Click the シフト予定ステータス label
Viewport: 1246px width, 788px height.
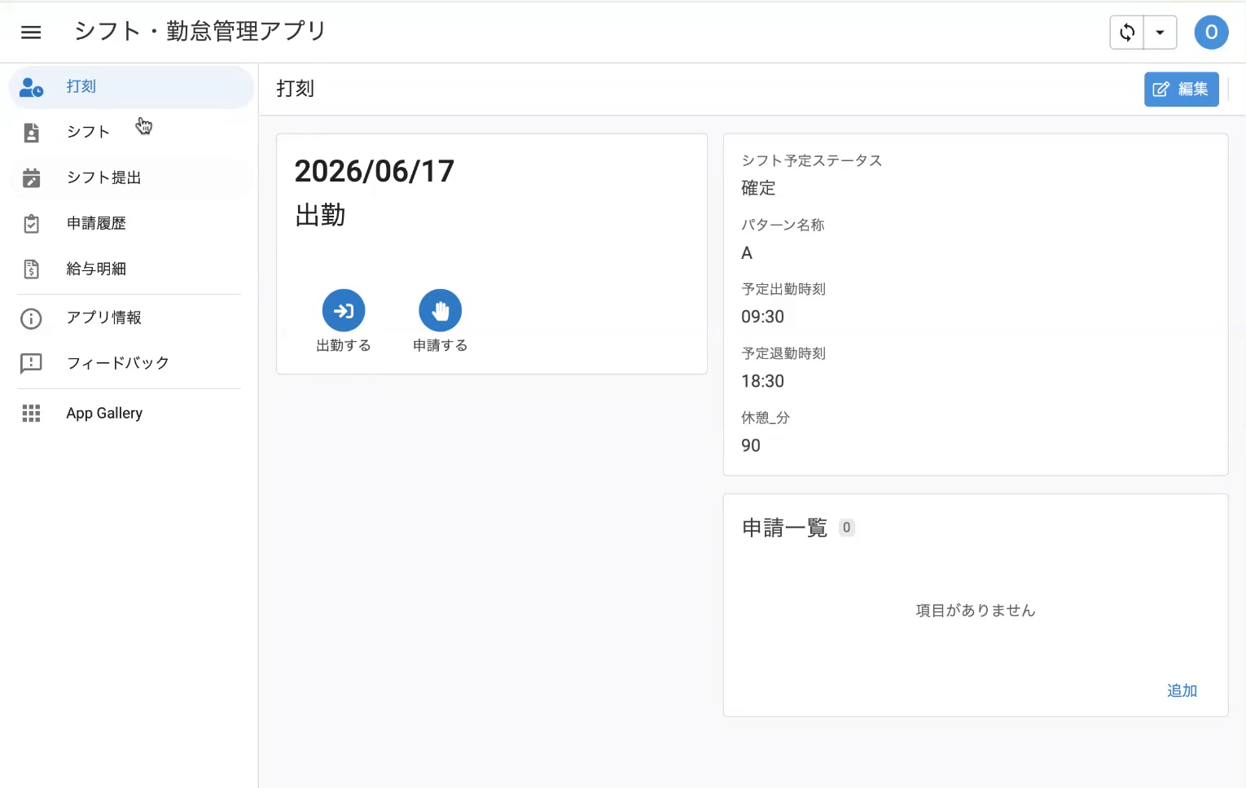pyautogui.click(x=812, y=161)
